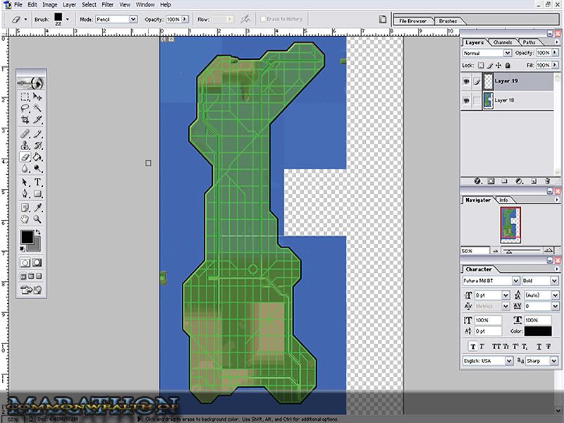
Task: Hide Layer 19 using its eye icon
Action: 467,82
